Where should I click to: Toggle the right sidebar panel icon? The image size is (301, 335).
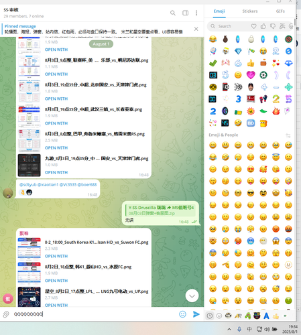(x=185, y=13)
